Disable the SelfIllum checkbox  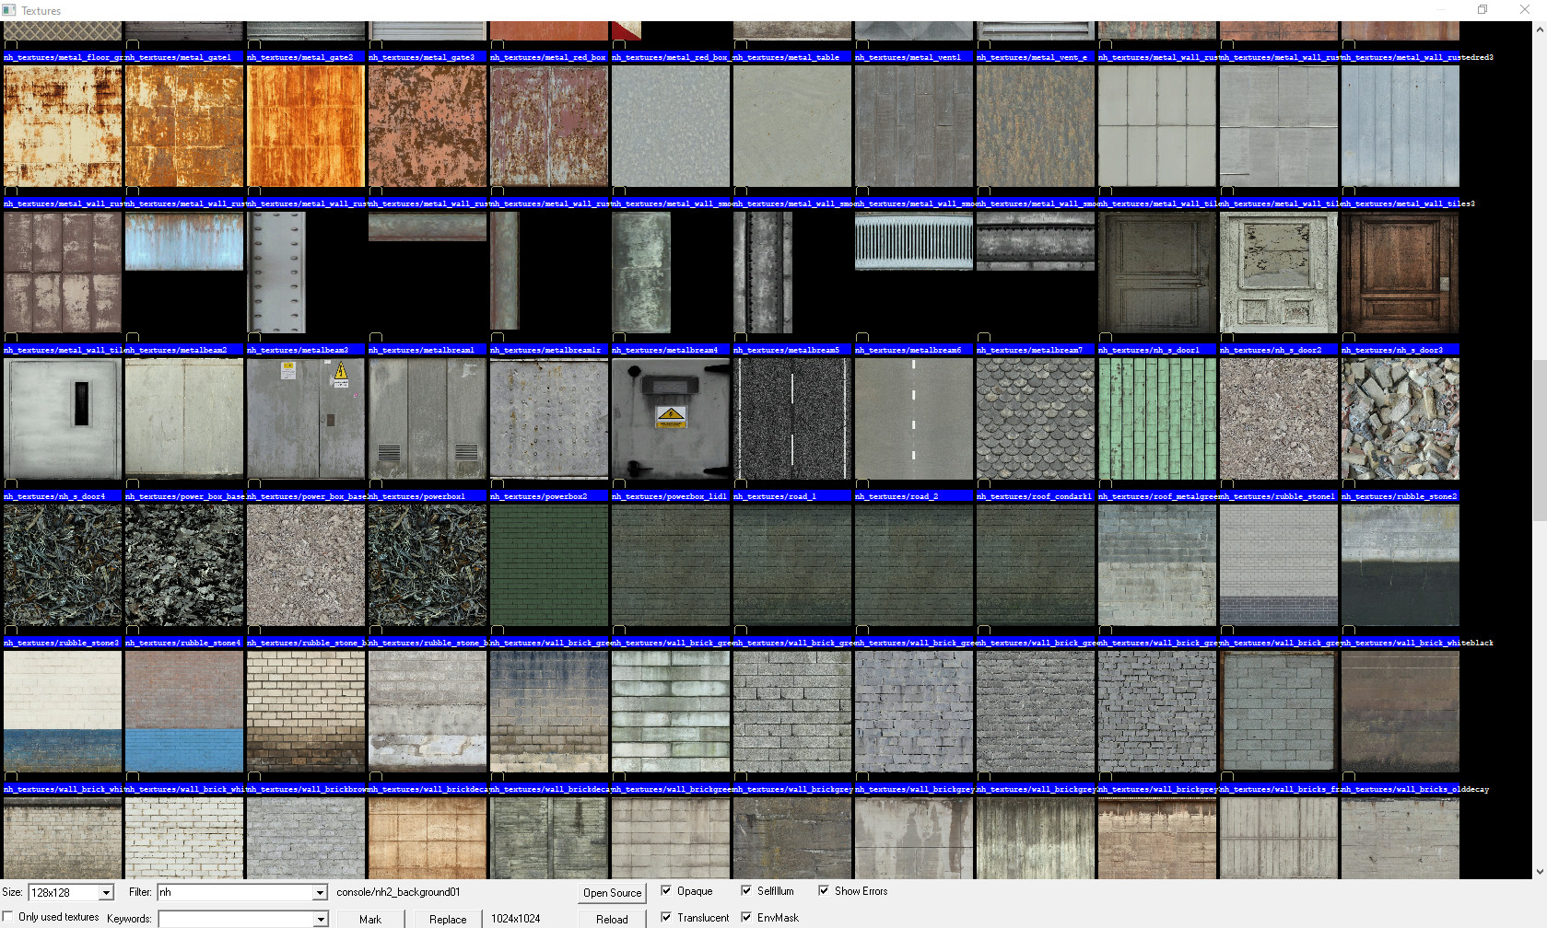point(747,890)
